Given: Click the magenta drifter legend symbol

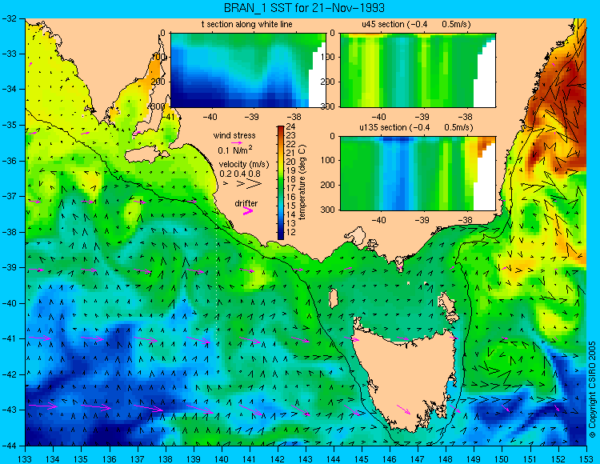Looking at the screenshot, I should pos(248,211).
